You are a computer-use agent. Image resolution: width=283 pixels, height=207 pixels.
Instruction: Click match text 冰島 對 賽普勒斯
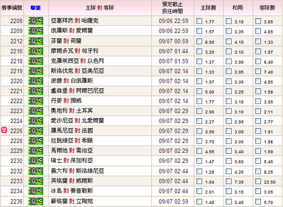(x=72, y=191)
